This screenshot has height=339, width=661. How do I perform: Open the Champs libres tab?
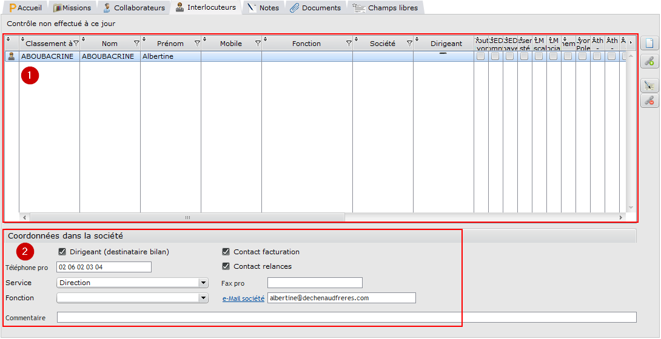point(386,8)
